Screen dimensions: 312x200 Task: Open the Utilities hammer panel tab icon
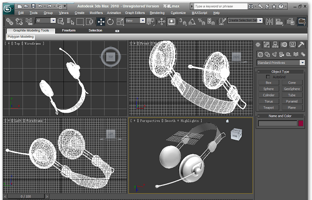point(301,45)
